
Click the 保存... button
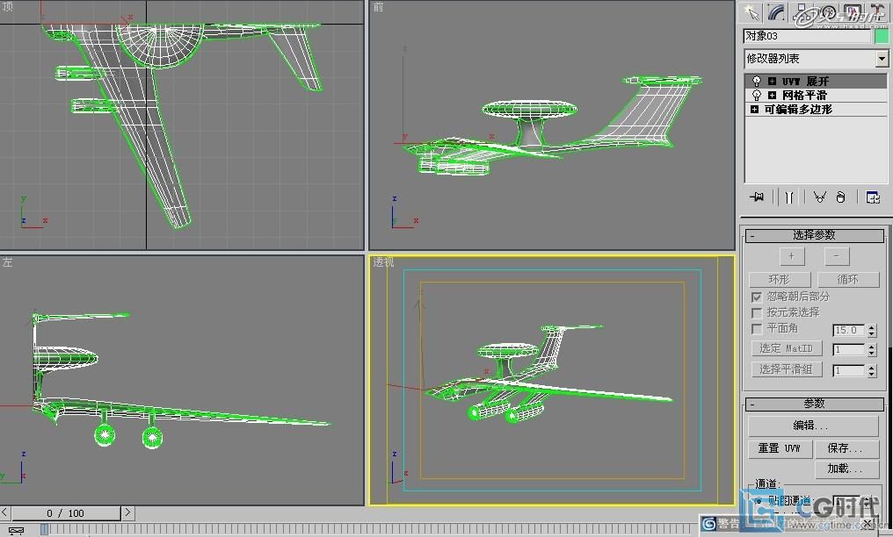[846, 448]
